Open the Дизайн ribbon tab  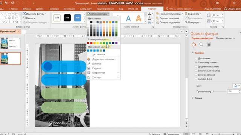(40, 9)
